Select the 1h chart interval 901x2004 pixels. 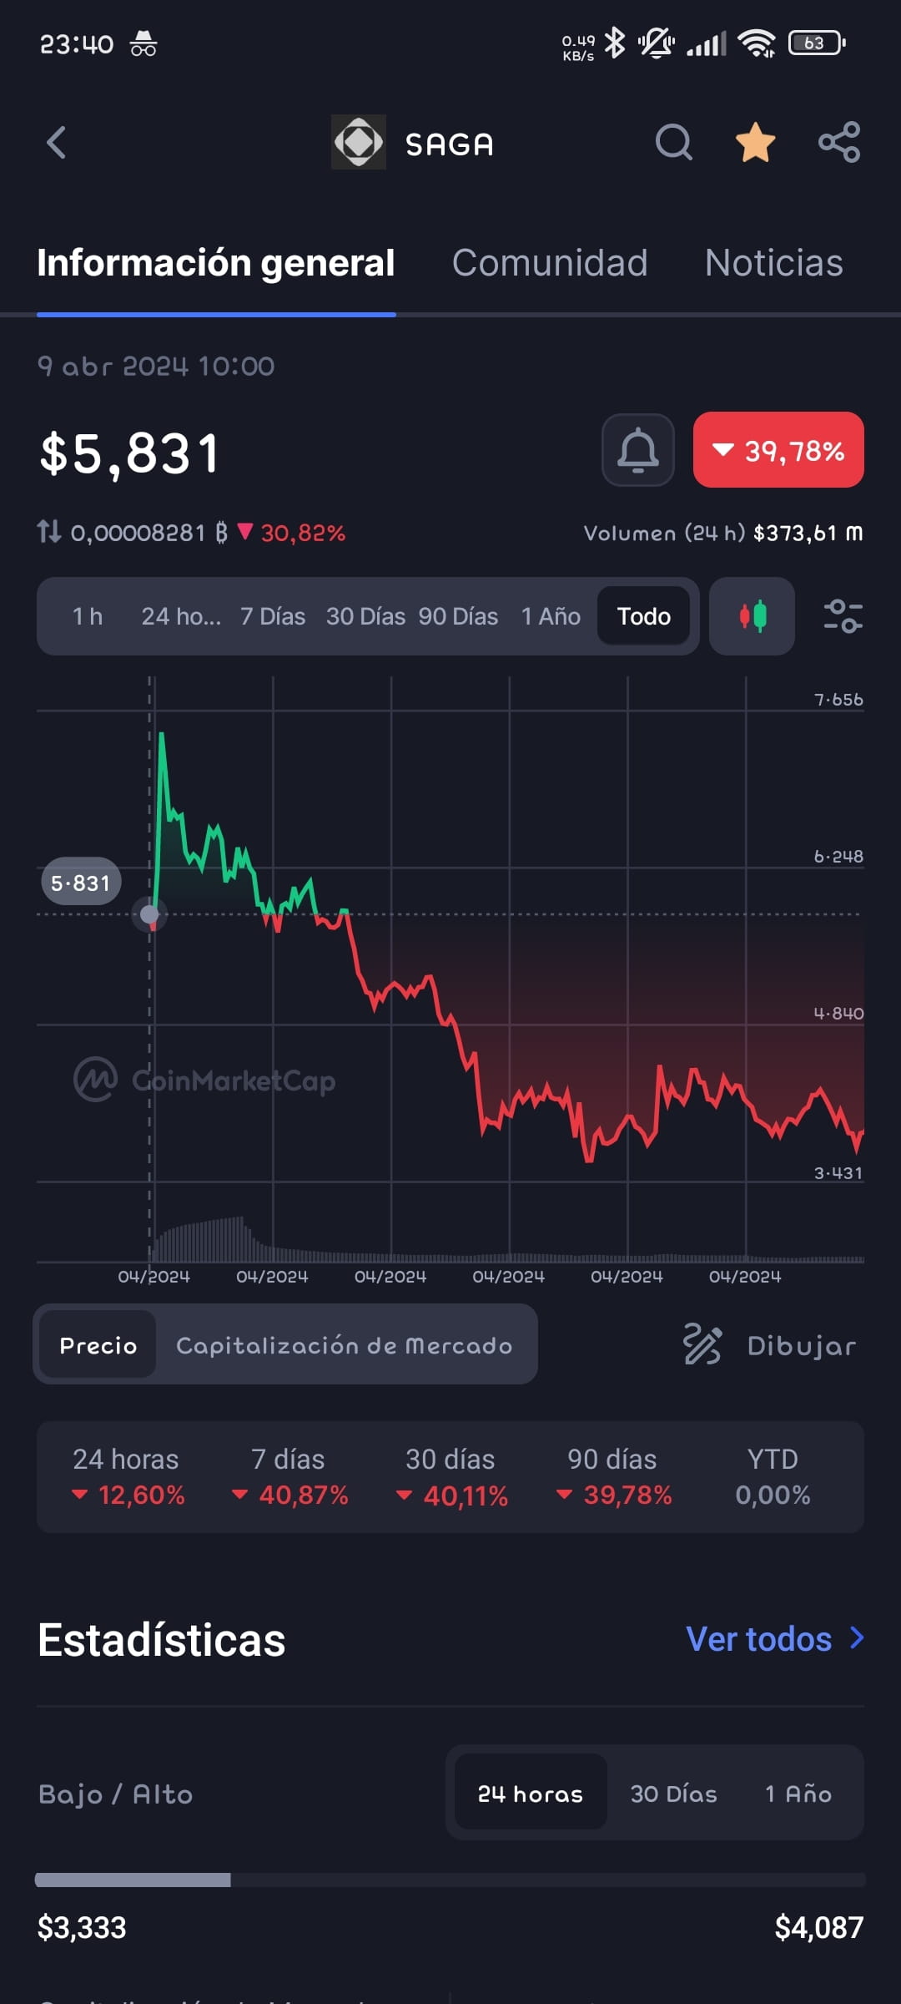86,616
